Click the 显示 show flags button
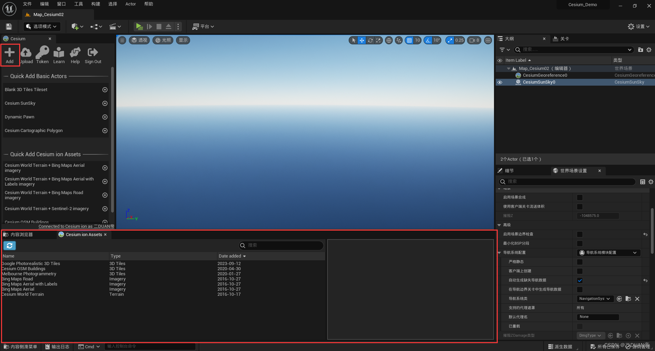The height and width of the screenshot is (351, 655). click(x=183, y=40)
